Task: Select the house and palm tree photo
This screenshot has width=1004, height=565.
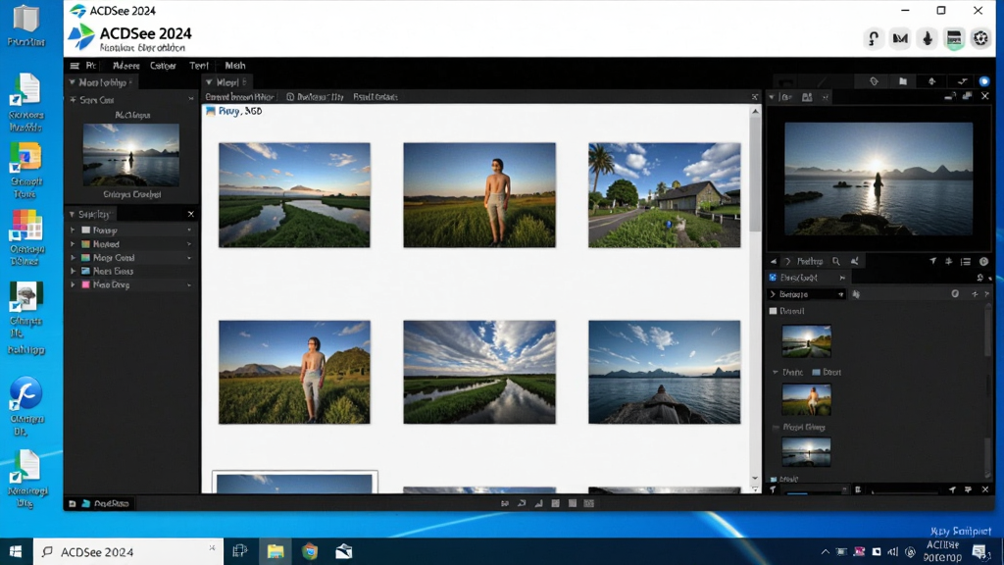Action: coord(664,195)
